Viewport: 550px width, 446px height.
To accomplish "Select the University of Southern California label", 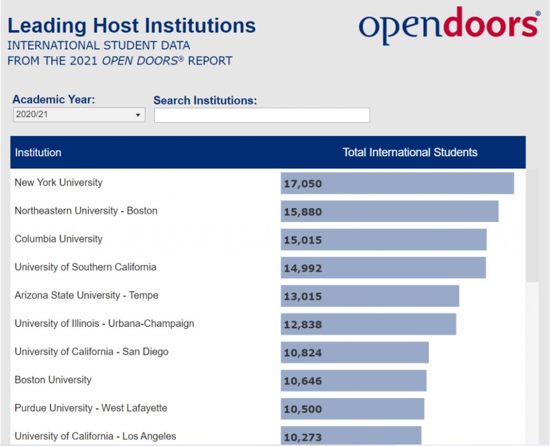I will 85,267.
